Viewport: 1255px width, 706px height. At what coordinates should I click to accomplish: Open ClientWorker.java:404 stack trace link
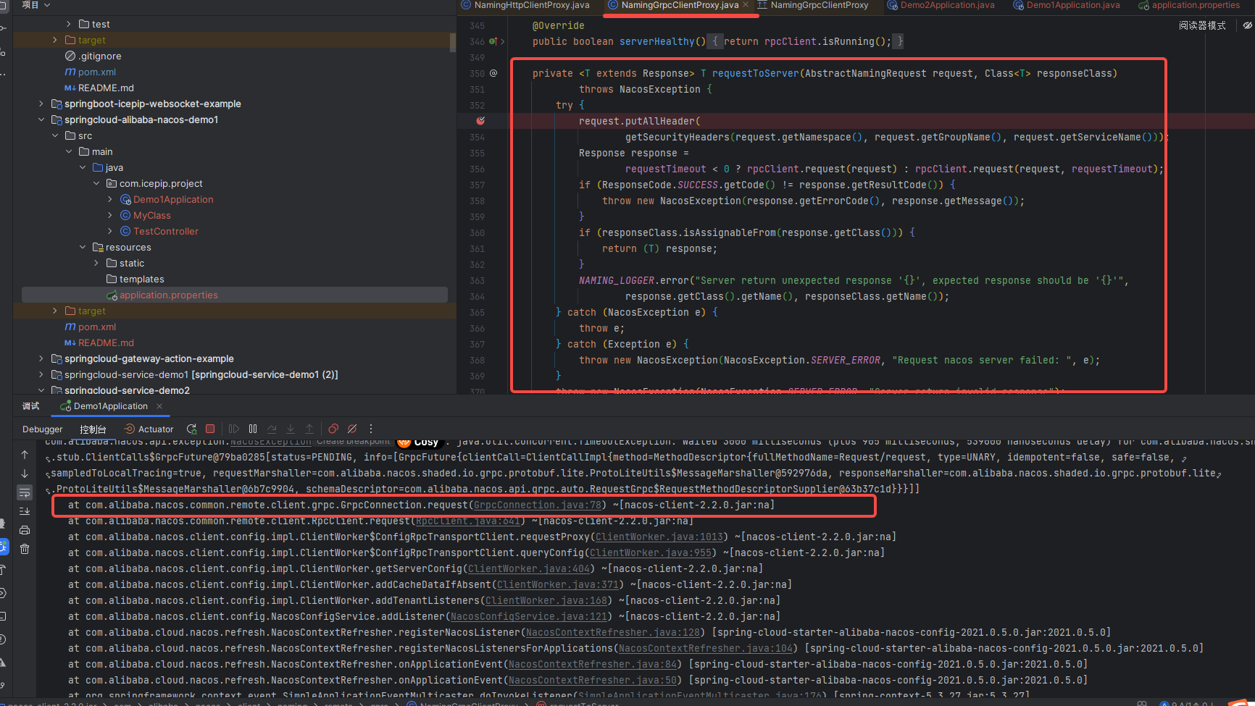(x=528, y=568)
